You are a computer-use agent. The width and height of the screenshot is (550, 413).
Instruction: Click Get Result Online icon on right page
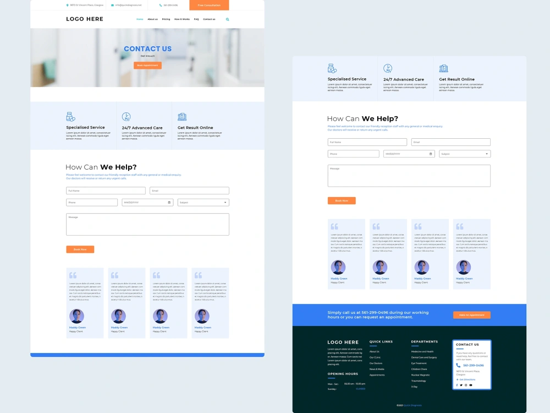[444, 68]
